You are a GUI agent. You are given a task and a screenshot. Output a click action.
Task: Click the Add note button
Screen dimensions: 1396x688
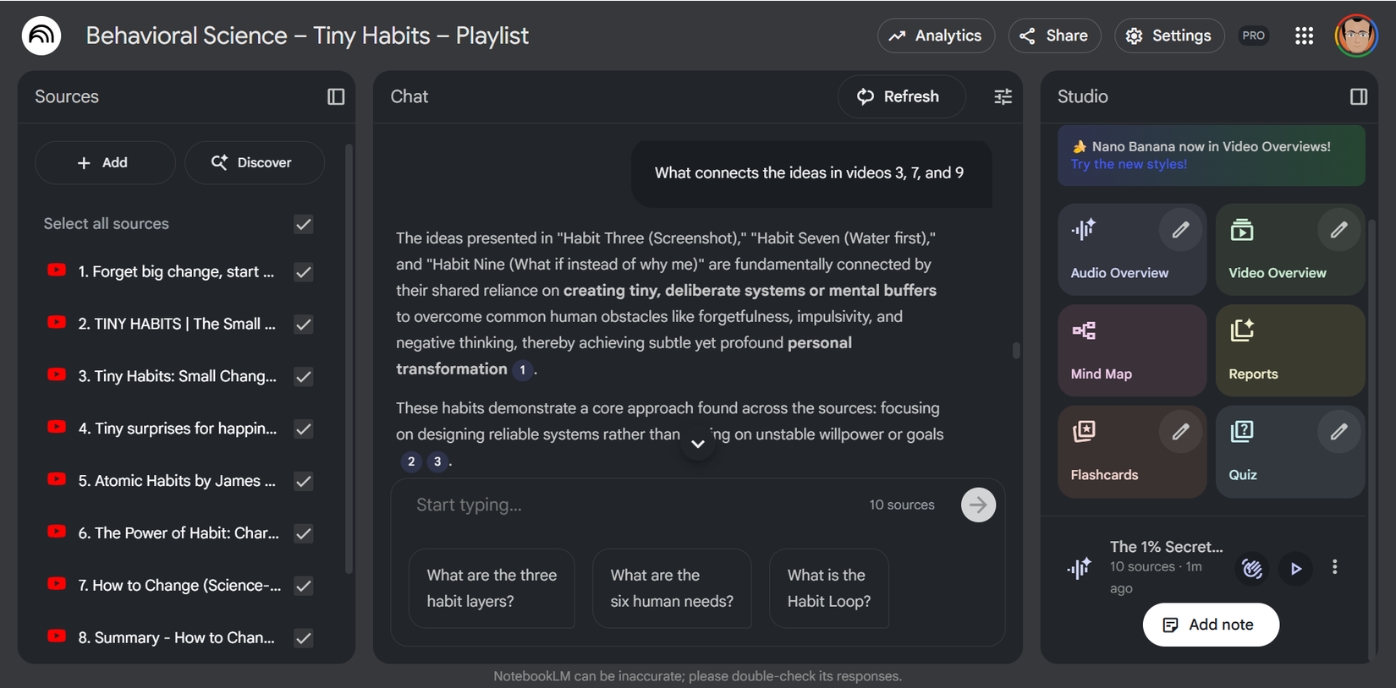(x=1210, y=625)
